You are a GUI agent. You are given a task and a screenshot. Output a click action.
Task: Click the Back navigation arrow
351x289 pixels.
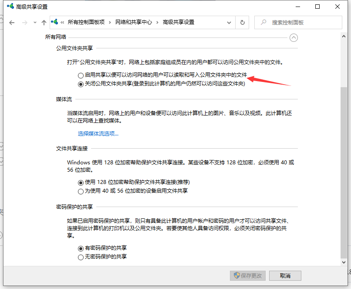click(12, 22)
